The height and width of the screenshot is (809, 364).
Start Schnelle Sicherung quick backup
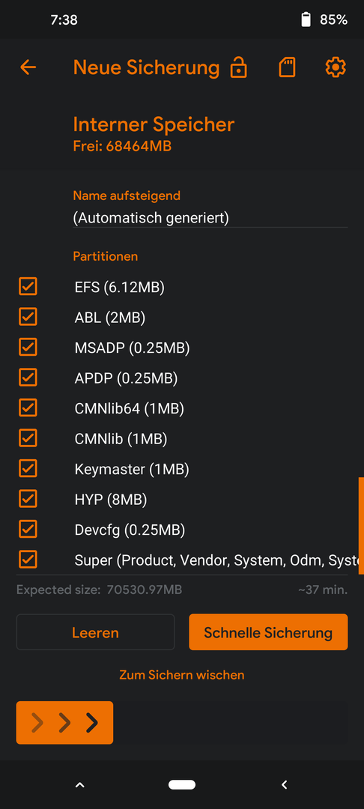(x=268, y=632)
